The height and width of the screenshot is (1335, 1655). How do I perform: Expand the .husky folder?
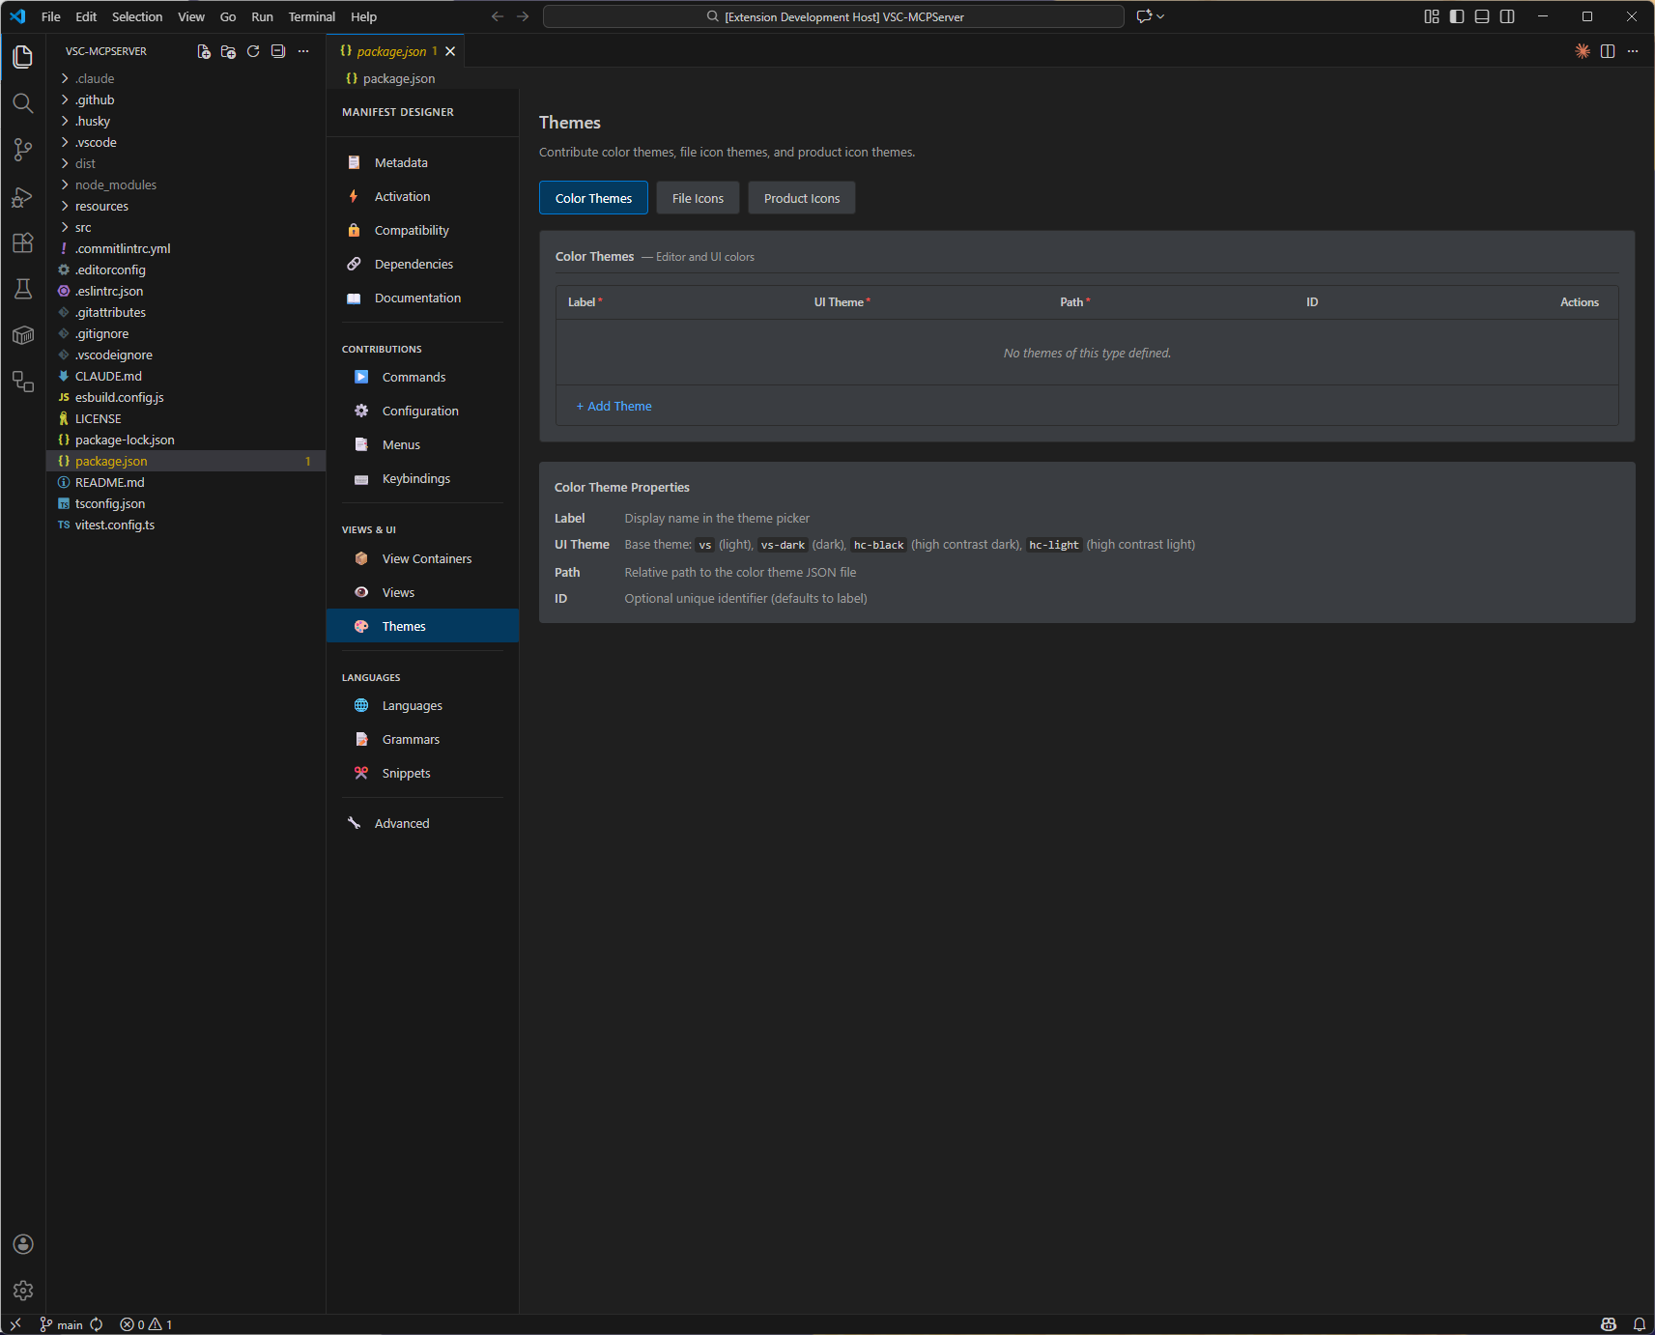[x=185, y=121]
